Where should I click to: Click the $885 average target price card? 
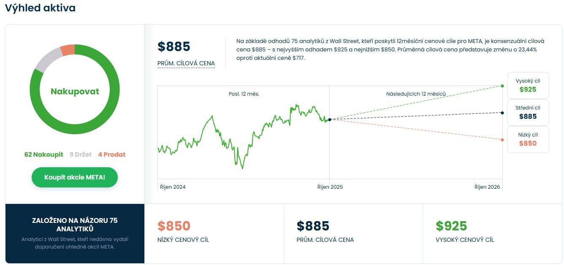353,233
